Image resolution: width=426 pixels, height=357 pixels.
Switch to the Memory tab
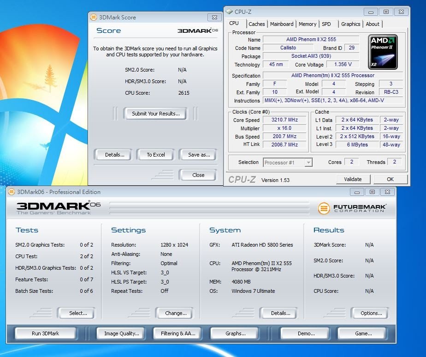[307, 24]
